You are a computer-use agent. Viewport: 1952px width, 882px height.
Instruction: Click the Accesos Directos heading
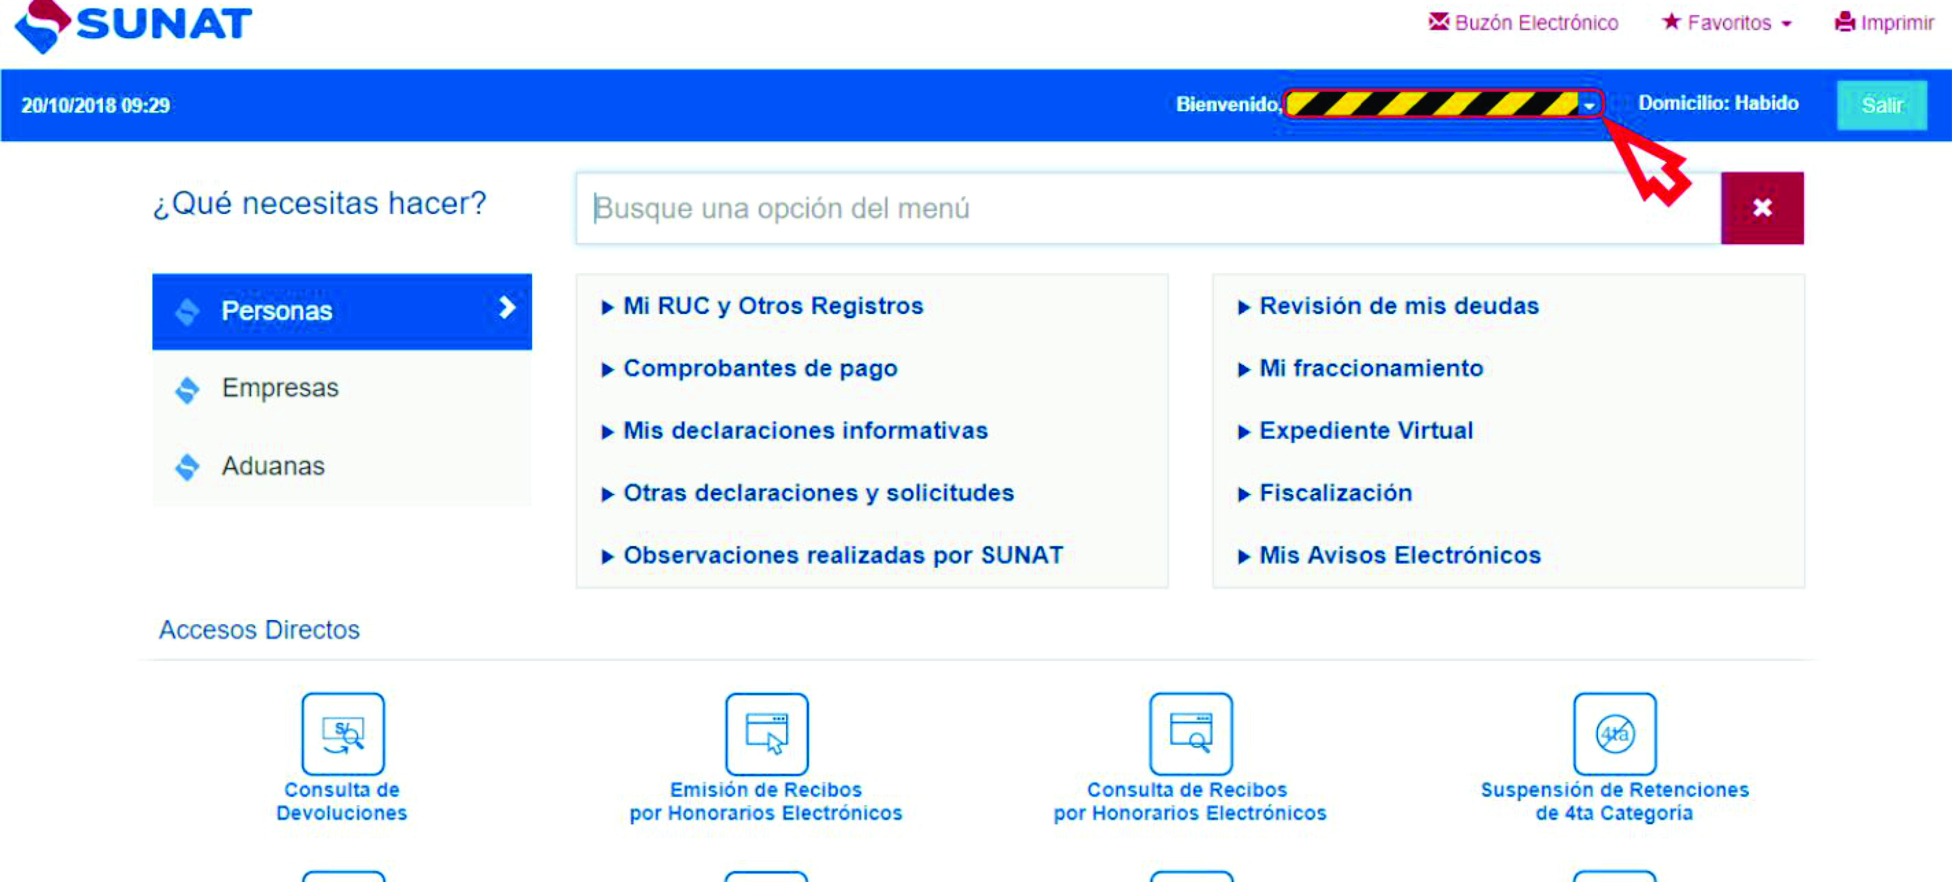tap(259, 630)
